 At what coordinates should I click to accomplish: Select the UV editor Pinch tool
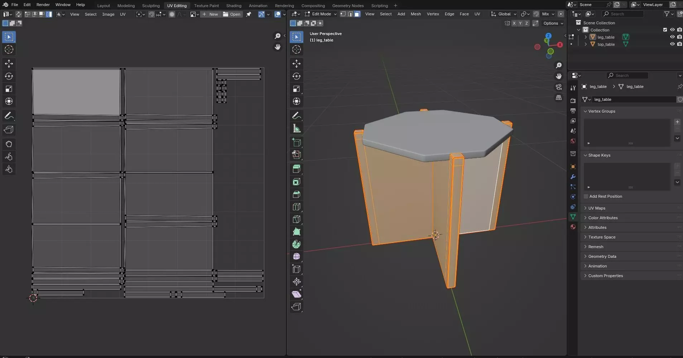tap(9, 169)
